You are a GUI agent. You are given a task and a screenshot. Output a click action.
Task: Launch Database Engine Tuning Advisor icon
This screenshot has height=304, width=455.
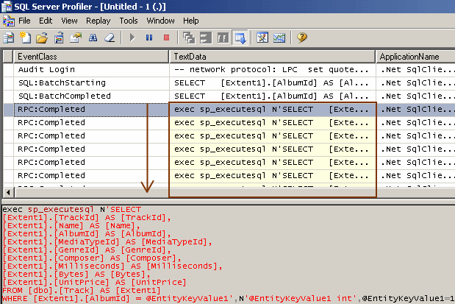262,38
